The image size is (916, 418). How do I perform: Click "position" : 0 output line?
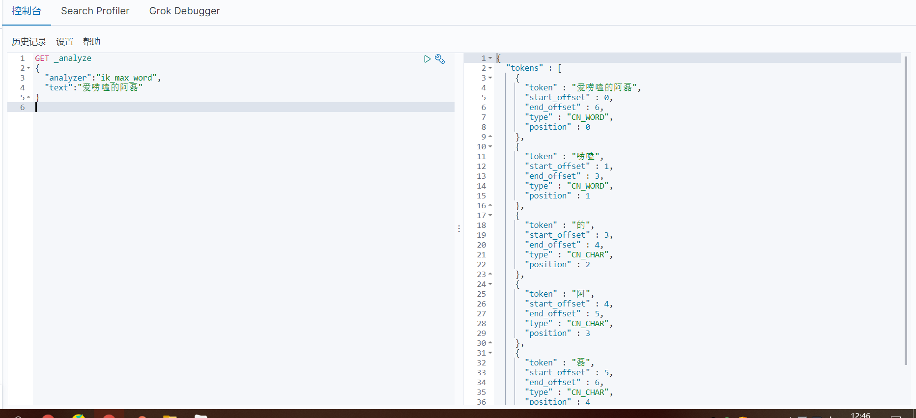(x=558, y=127)
